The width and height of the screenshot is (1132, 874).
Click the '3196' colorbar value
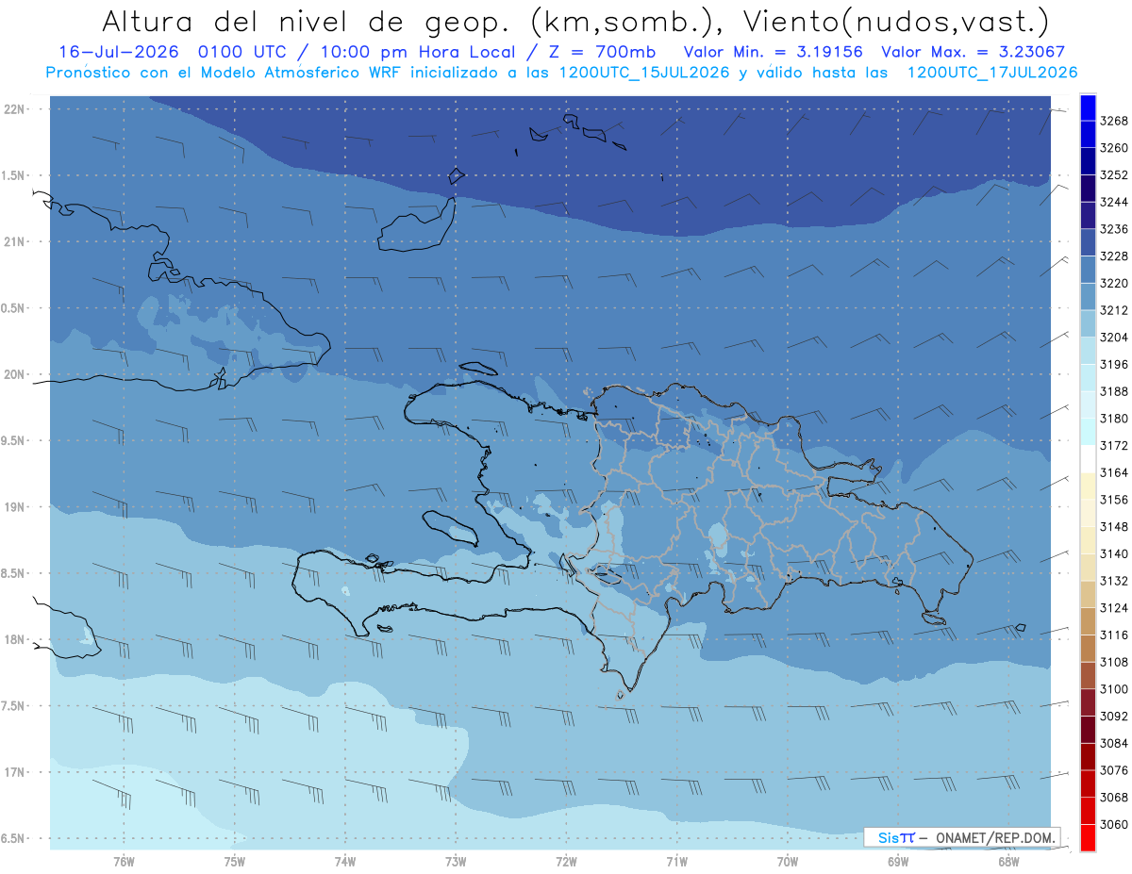pos(1114,364)
